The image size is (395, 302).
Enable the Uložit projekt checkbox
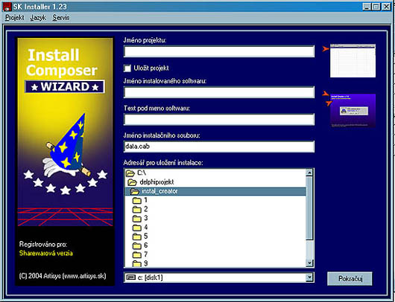127,68
